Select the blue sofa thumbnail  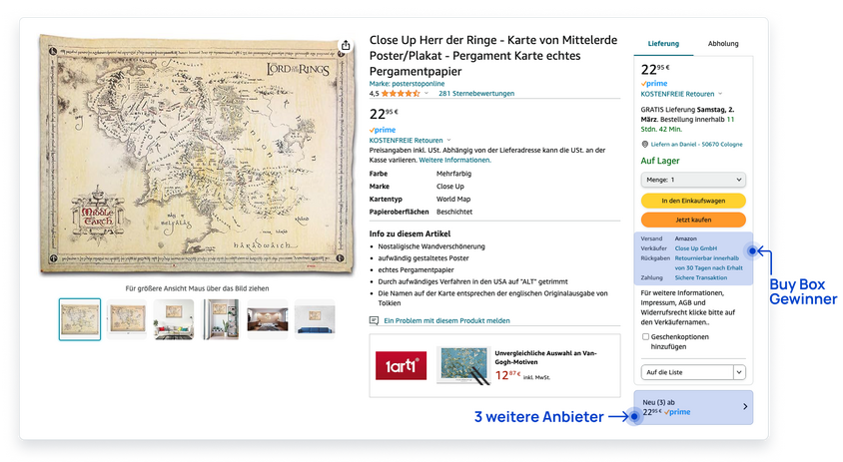[315, 319]
